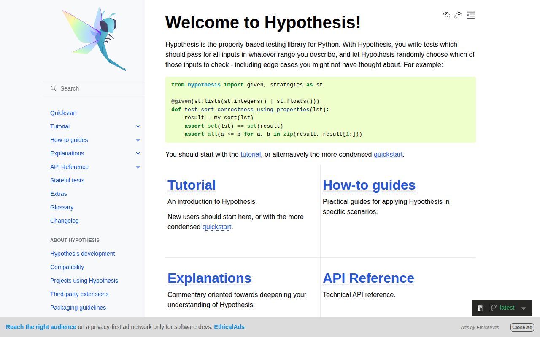
Task: Open Projects using Hypothesis link
Action: 84,281
